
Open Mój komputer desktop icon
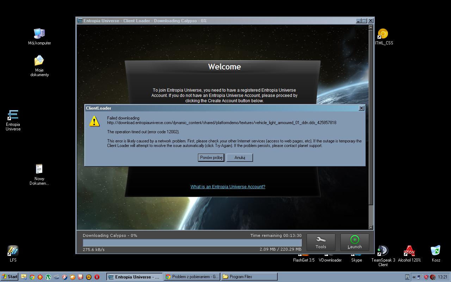point(39,34)
